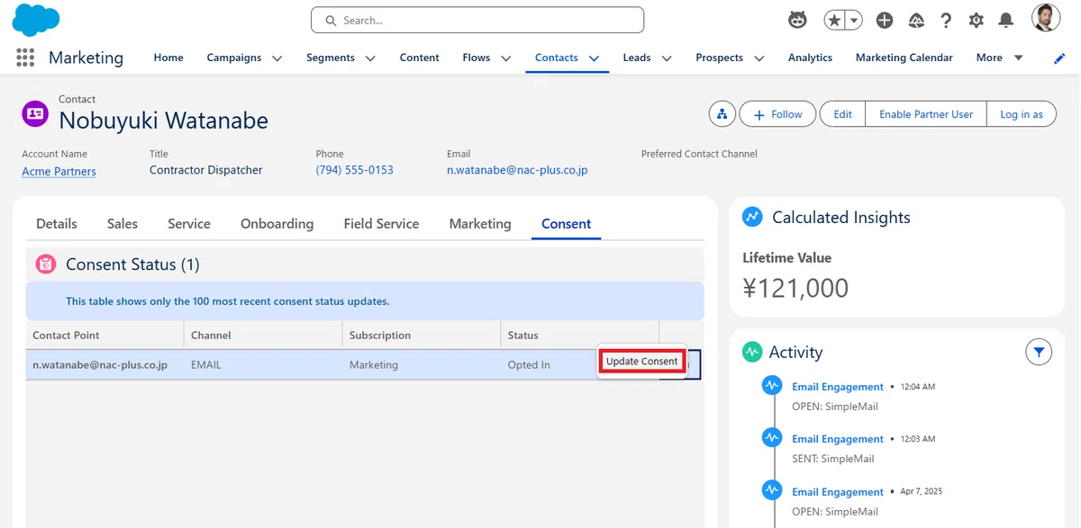Click the Status column header
The height and width of the screenshot is (528, 1081).
tap(580, 335)
